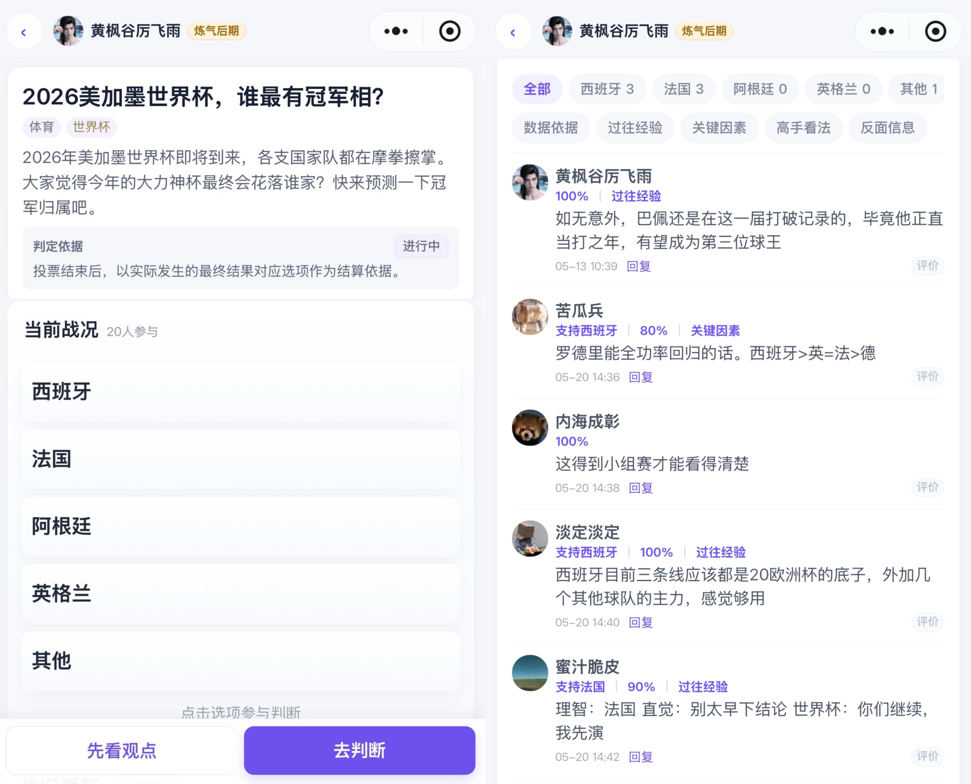Tap 过往经验 label on 蜜汁脆皮's comment
Image resolution: width=971 pixels, height=784 pixels.
click(x=703, y=687)
